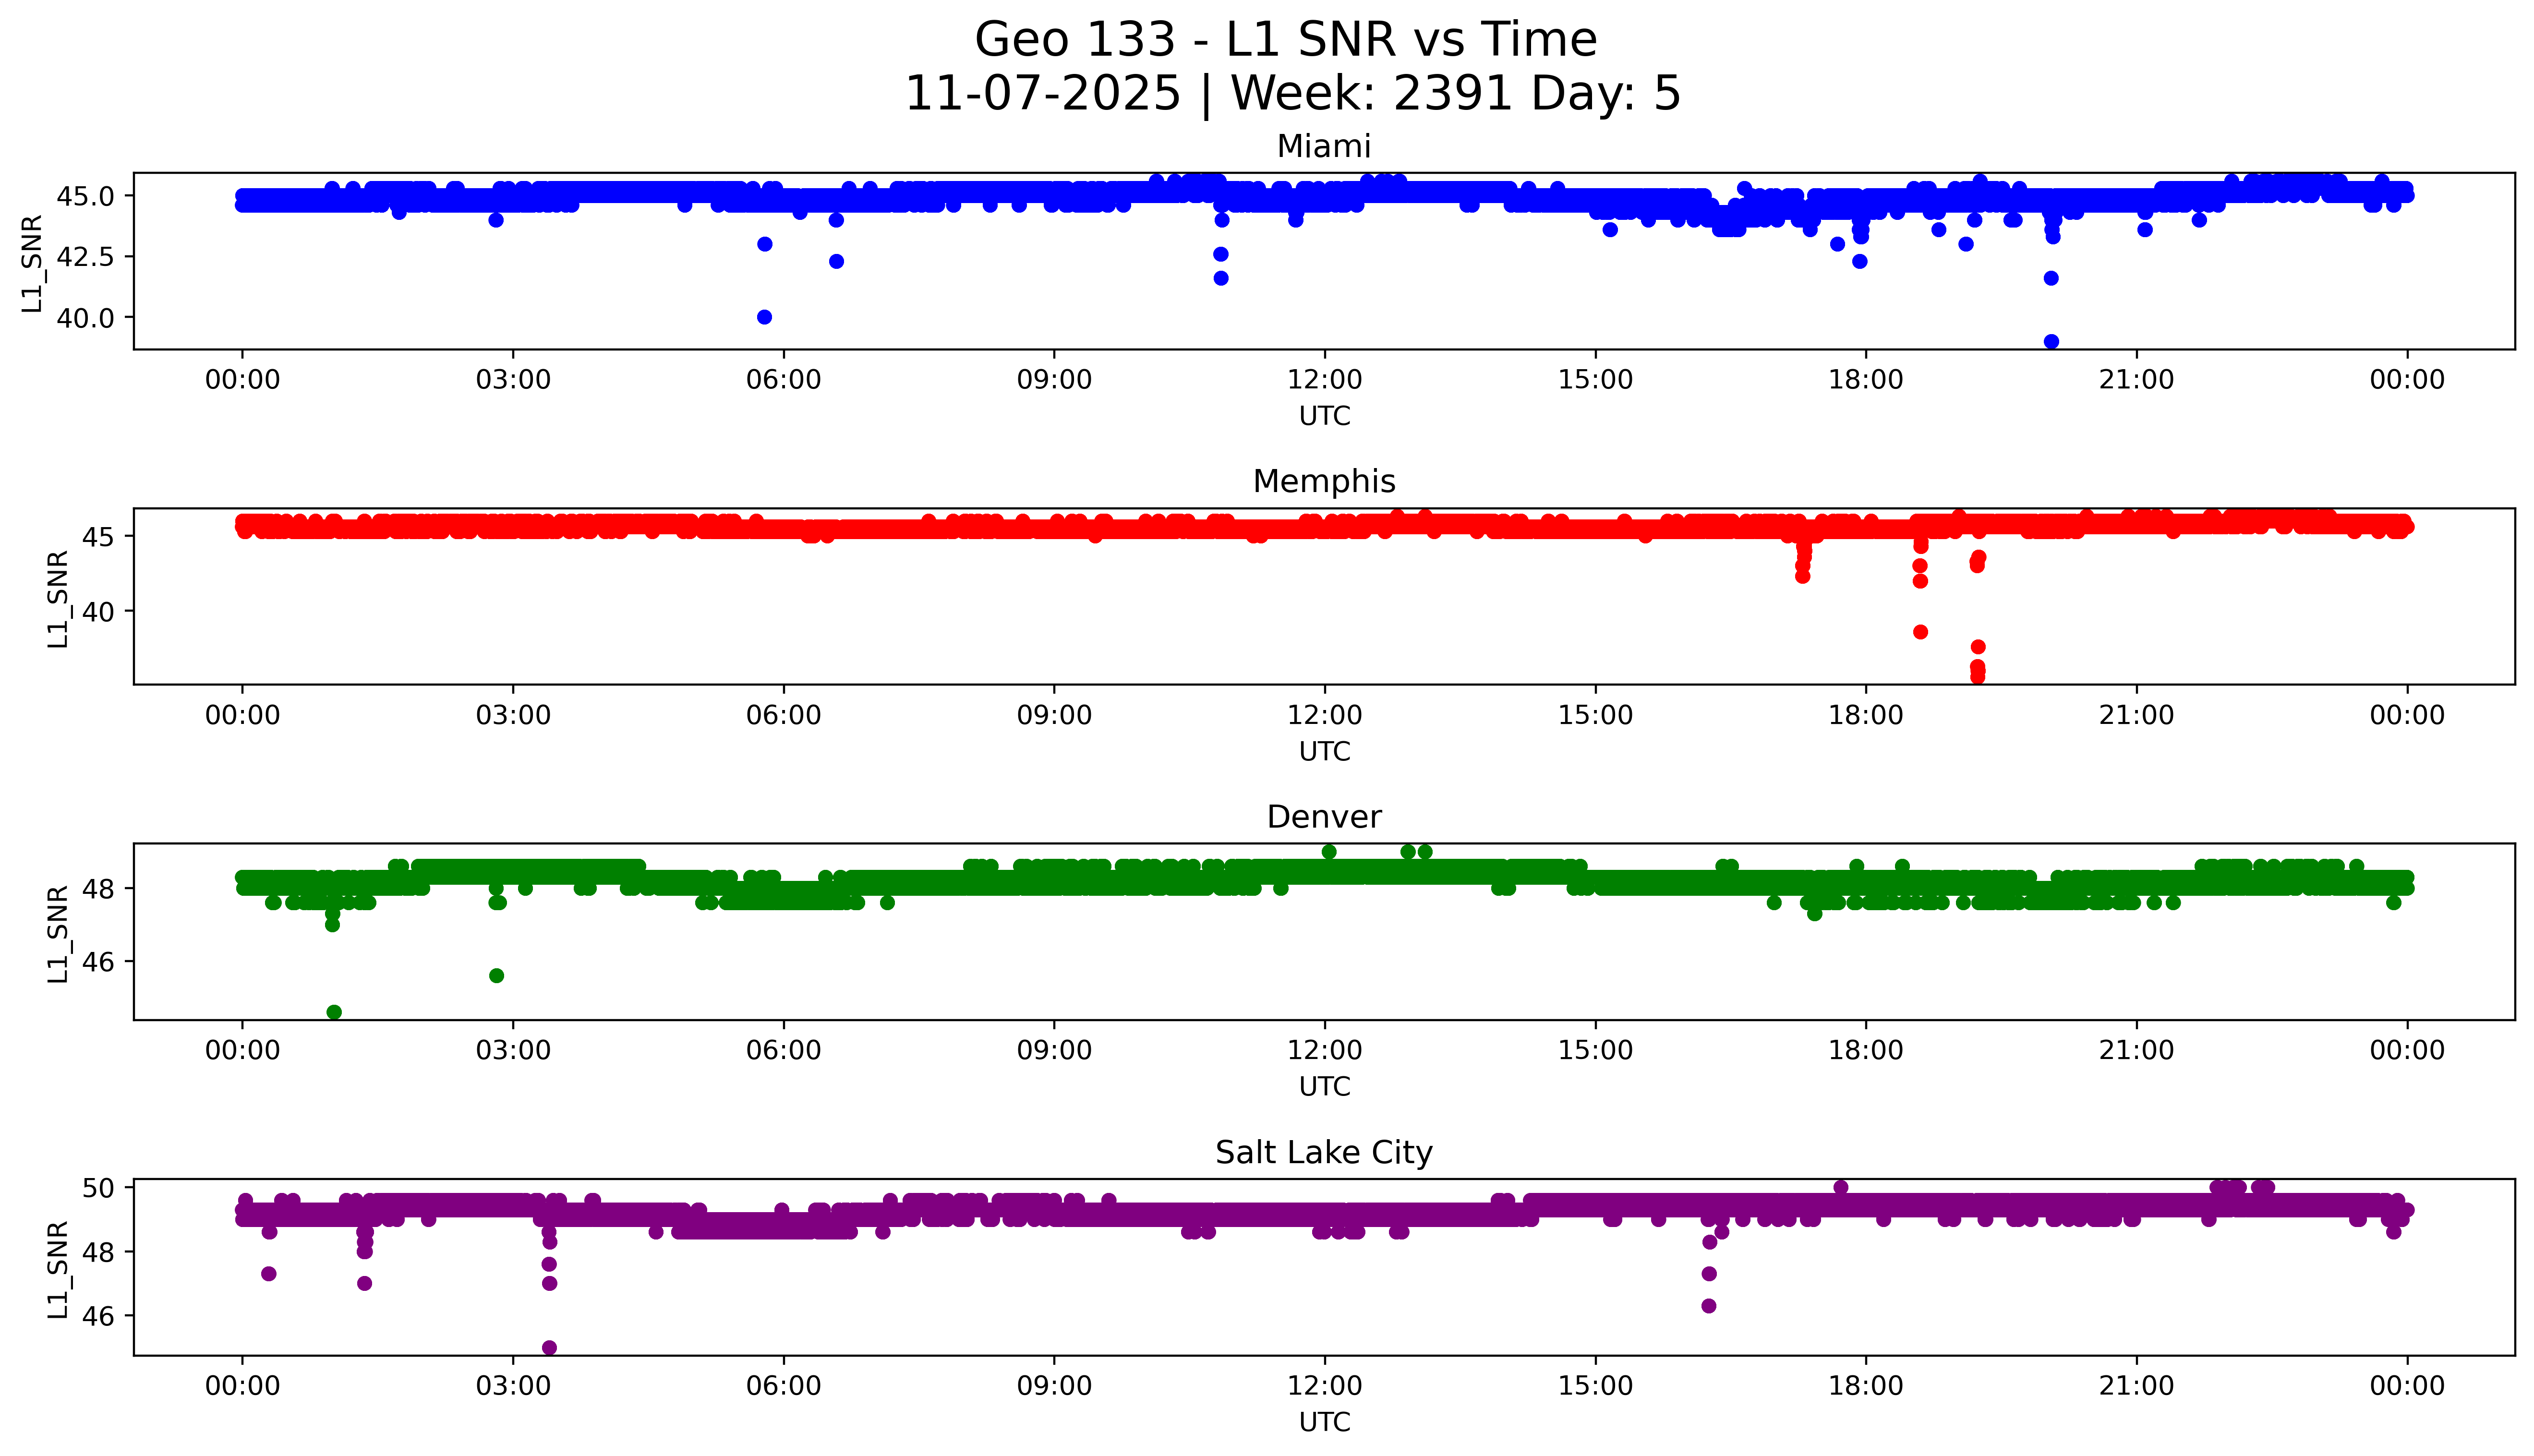Viewport: 2534px width, 1456px height.
Task: Click the 40.0 tick label on Miami y-axis
Action: coord(87,318)
